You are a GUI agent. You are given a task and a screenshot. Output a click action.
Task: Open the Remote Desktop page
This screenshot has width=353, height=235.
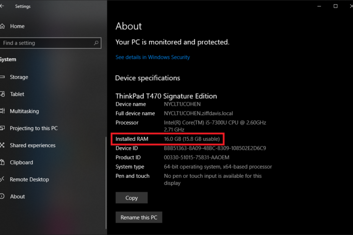29,180
